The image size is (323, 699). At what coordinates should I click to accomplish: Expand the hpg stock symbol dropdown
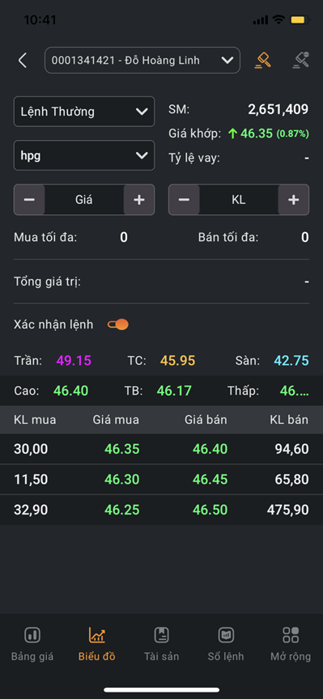tap(84, 155)
